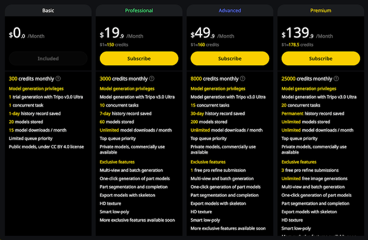This screenshot has width=368, height=240.
Task: Pick the Premium plan heading
Action: 321,11
